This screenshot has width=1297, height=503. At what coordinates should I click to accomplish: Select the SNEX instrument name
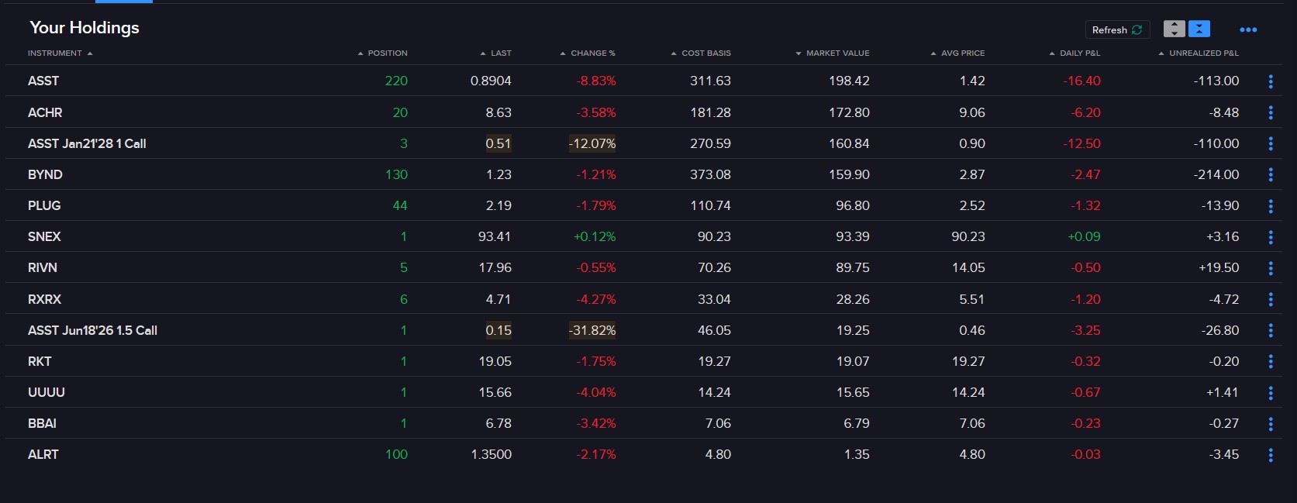(44, 236)
